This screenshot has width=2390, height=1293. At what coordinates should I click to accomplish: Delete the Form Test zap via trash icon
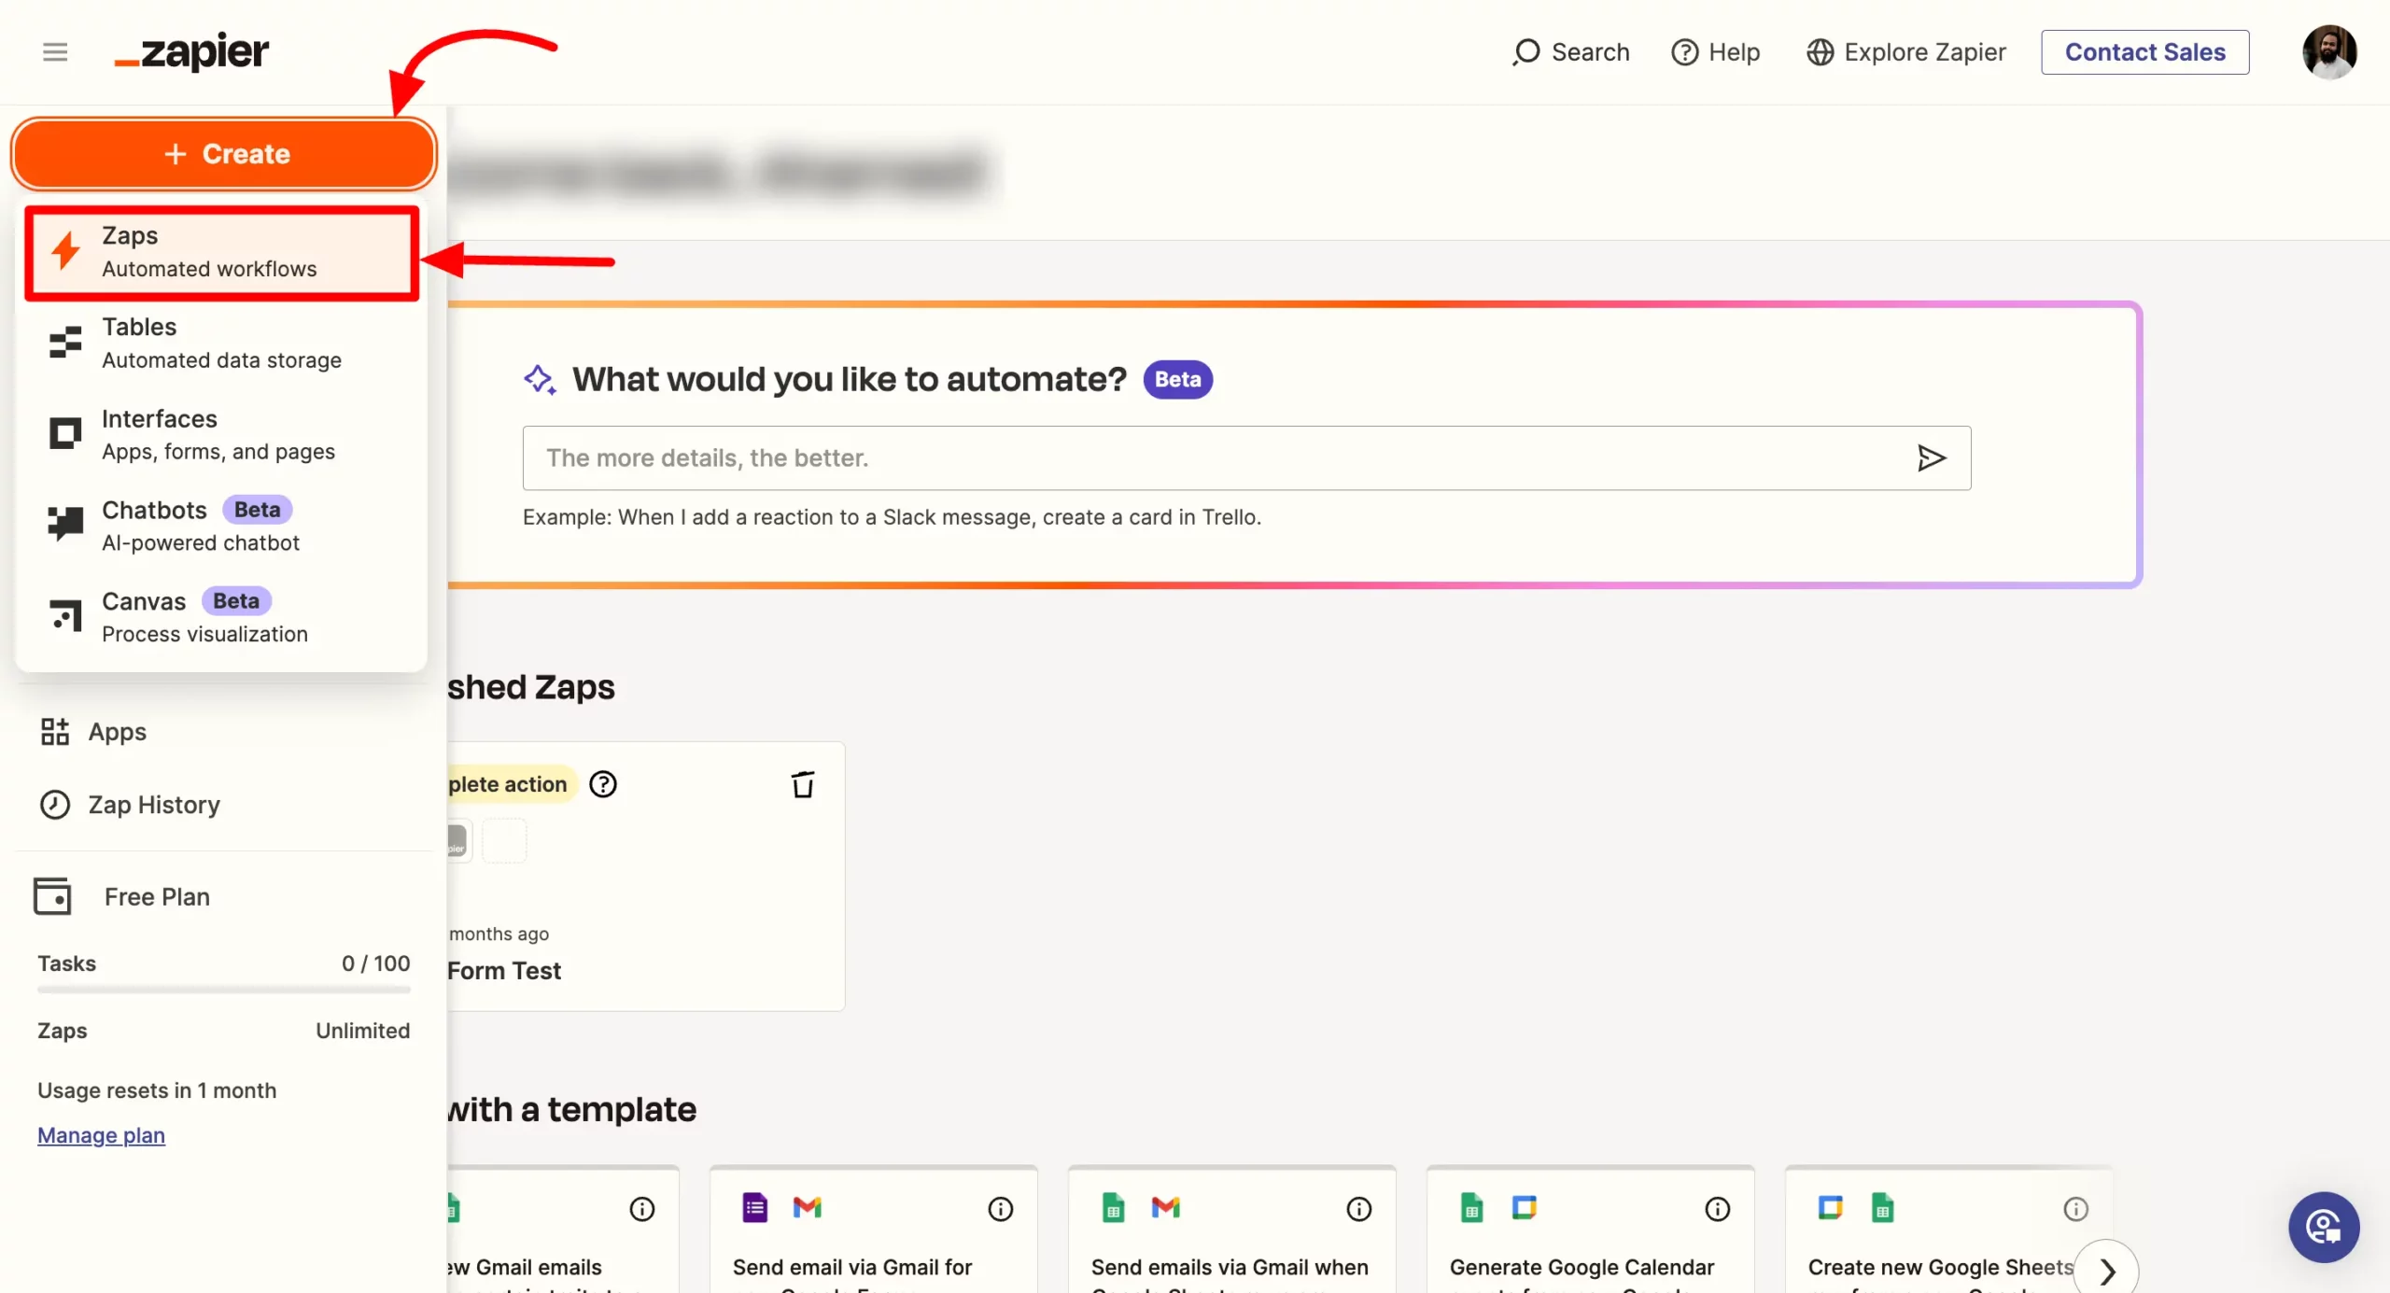click(x=803, y=784)
